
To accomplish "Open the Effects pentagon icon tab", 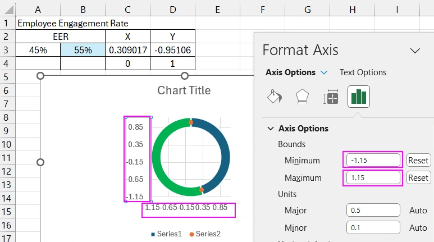I will (302, 97).
